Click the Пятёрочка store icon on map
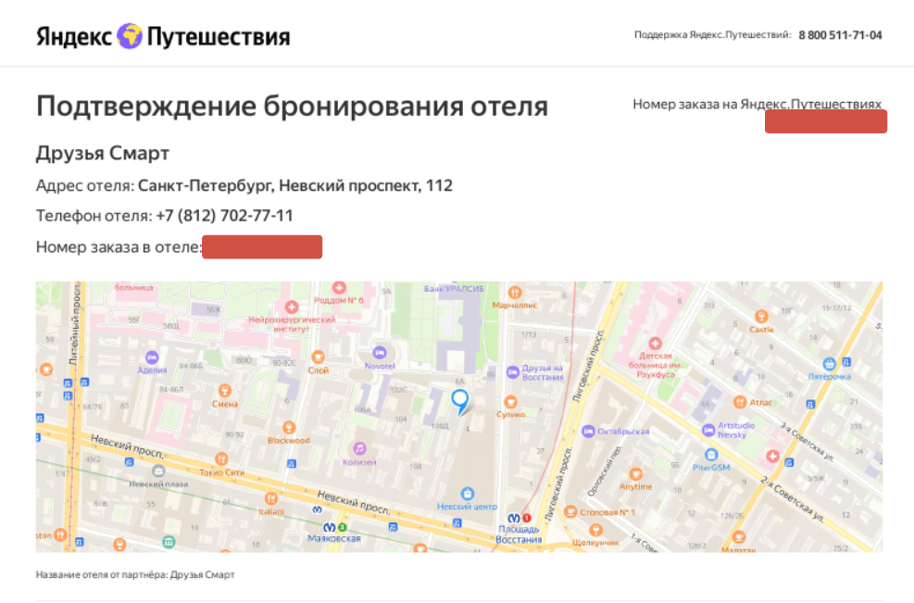The height and width of the screenshot is (603, 914). [x=830, y=363]
